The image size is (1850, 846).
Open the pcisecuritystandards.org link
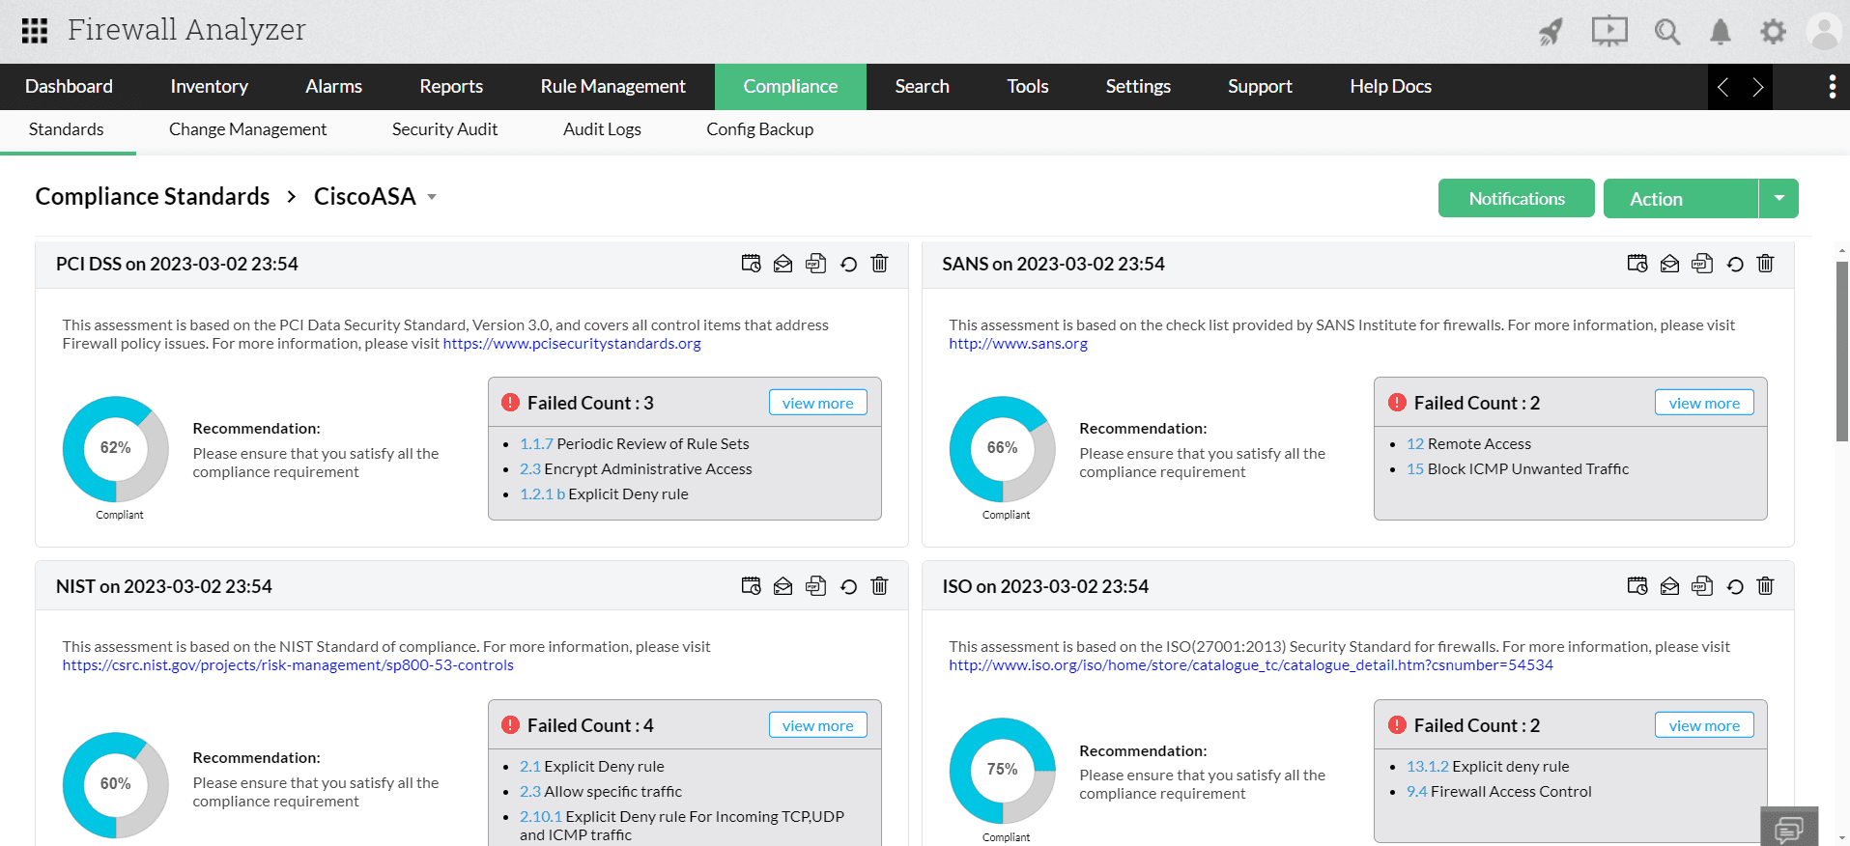tap(572, 344)
